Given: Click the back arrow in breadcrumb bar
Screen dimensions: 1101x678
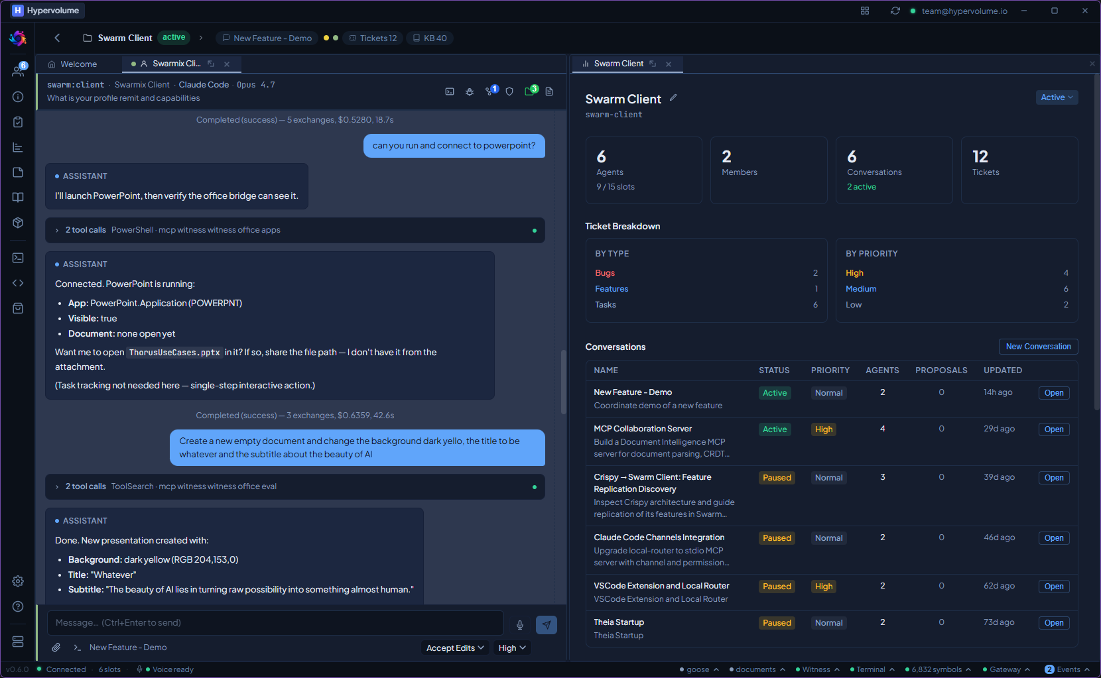Looking at the screenshot, I should coord(57,38).
